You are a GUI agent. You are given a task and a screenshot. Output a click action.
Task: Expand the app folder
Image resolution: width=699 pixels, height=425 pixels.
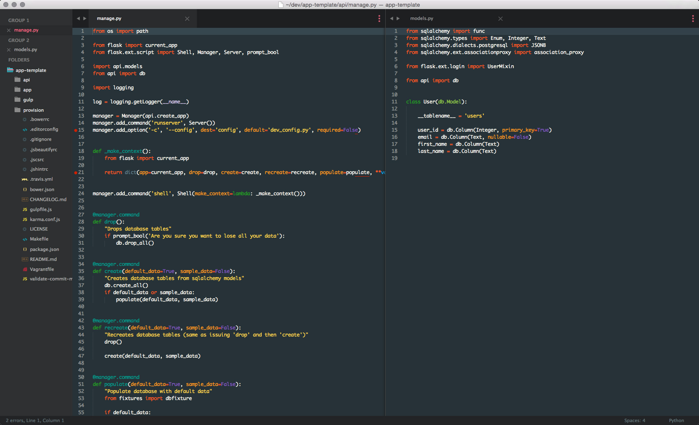pos(27,90)
